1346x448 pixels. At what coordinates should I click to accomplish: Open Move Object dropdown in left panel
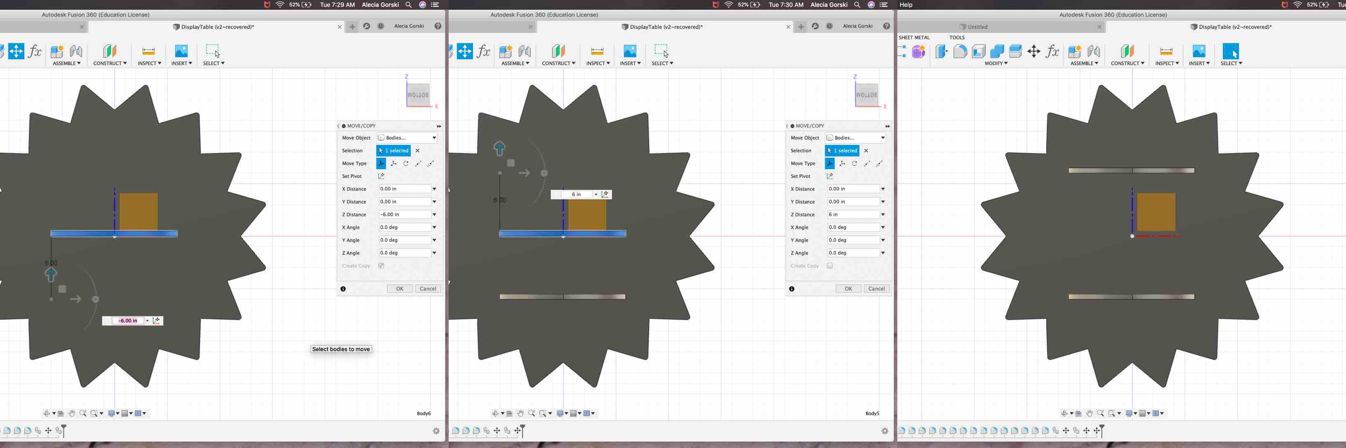tap(407, 138)
